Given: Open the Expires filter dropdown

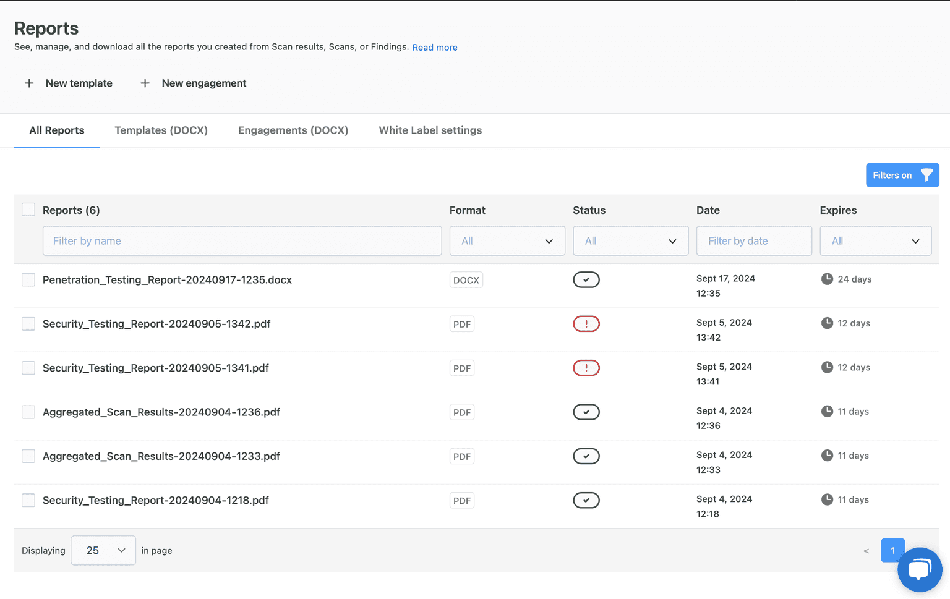Looking at the screenshot, I should click(875, 241).
